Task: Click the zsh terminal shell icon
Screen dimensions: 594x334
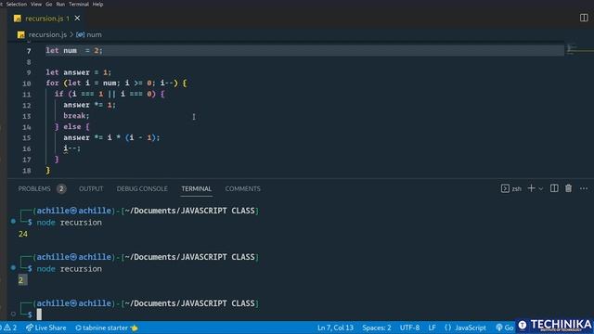Action: (505, 188)
